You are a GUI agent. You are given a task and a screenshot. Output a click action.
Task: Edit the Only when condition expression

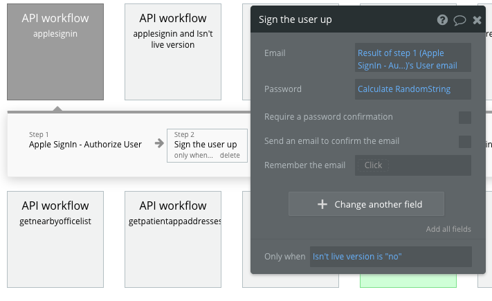[x=390, y=257]
